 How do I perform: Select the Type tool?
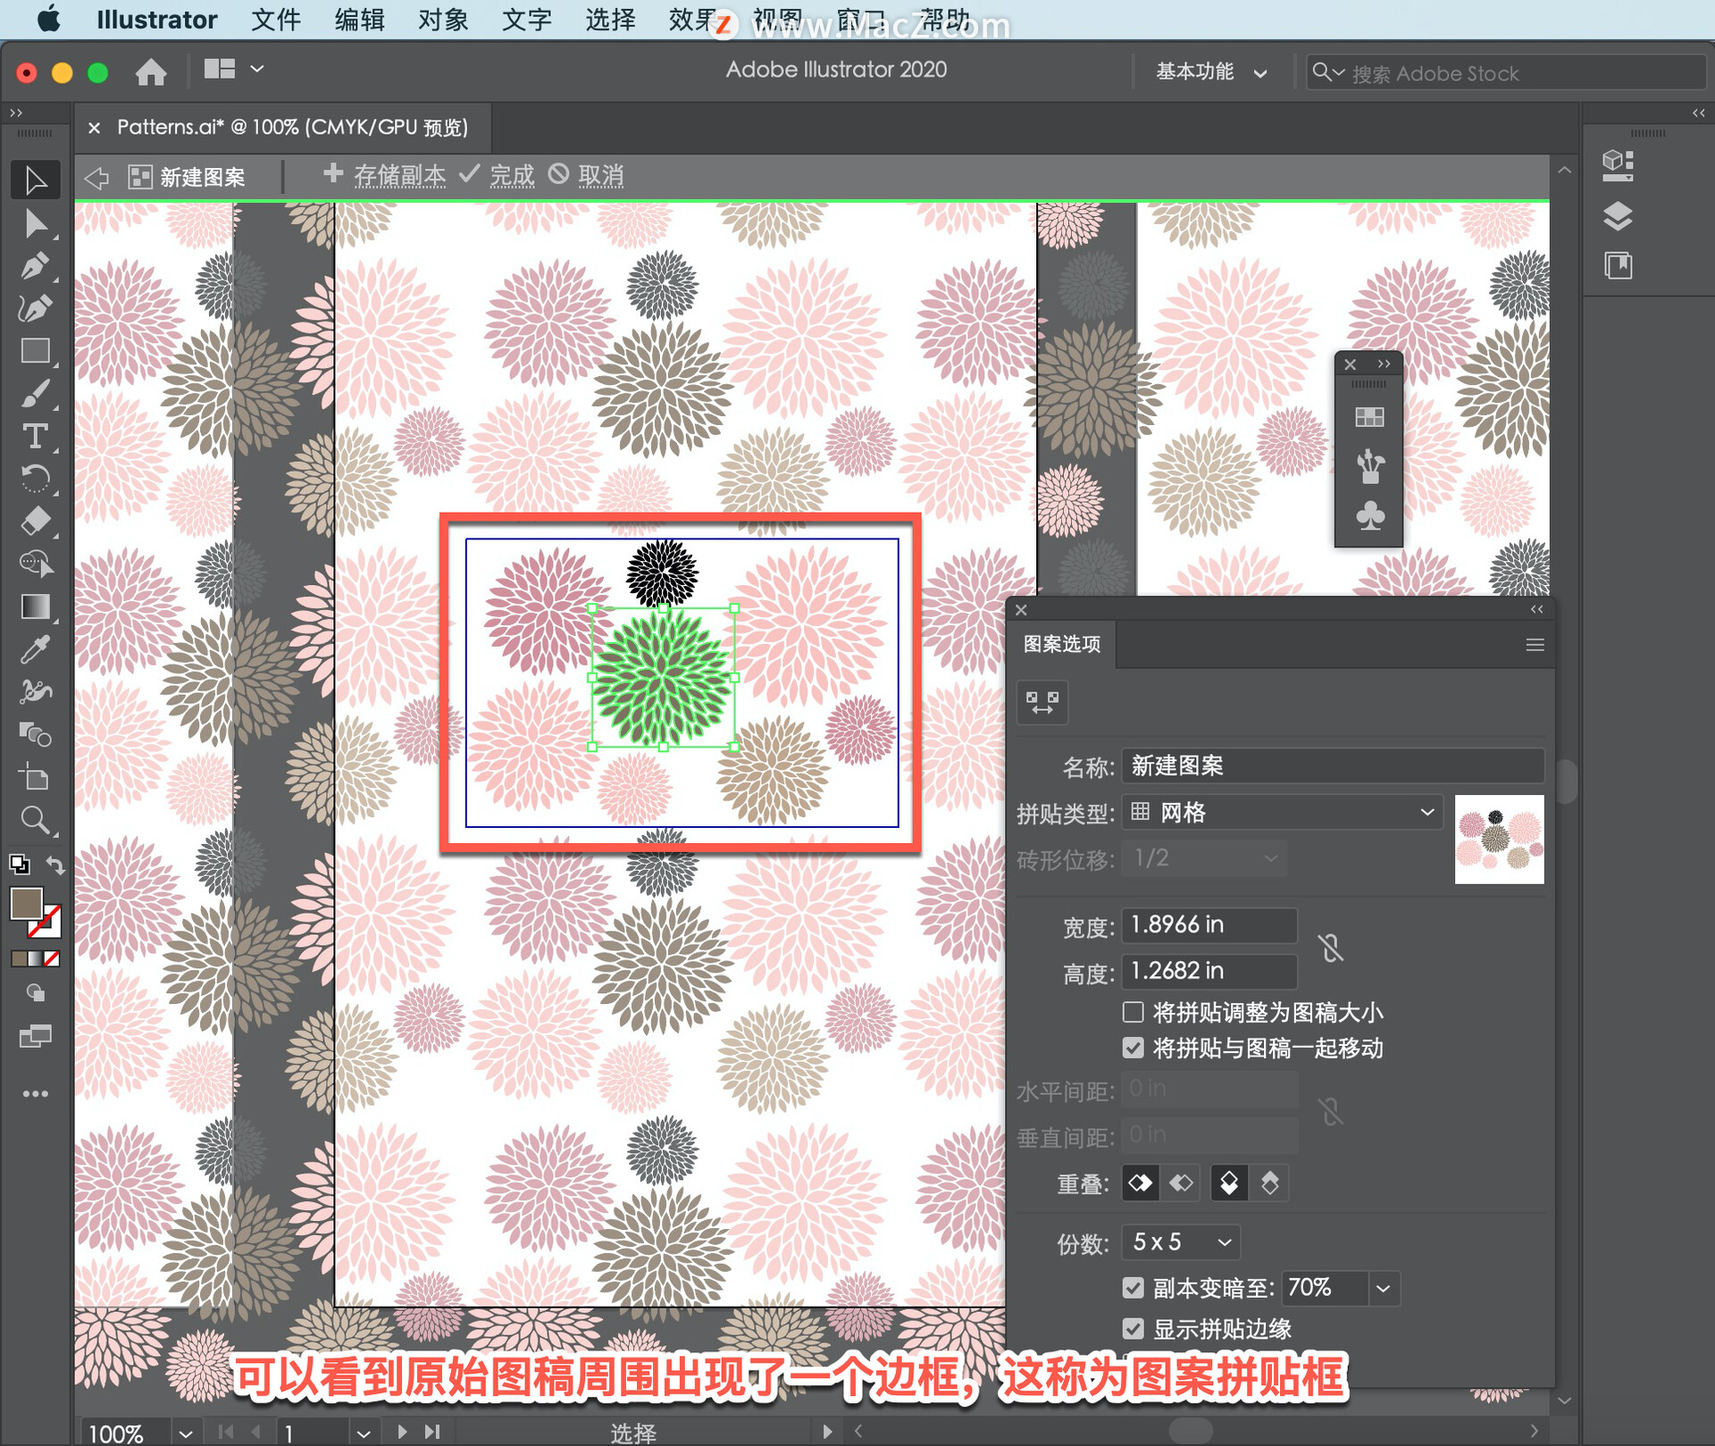tap(36, 437)
